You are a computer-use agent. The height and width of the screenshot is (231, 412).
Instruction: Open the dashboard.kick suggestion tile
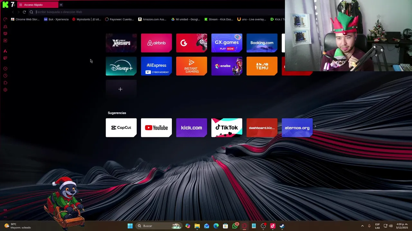[x=262, y=128]
